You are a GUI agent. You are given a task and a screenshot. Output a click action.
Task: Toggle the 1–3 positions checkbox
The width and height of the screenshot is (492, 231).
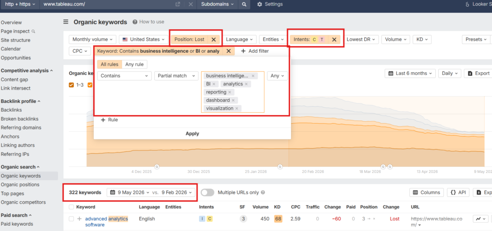pyautogui.click(x=71, y=85)
